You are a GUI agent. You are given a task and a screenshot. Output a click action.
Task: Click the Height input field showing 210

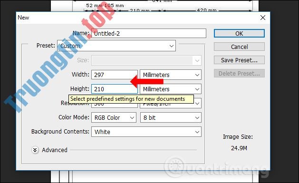(x=115, y=89)
